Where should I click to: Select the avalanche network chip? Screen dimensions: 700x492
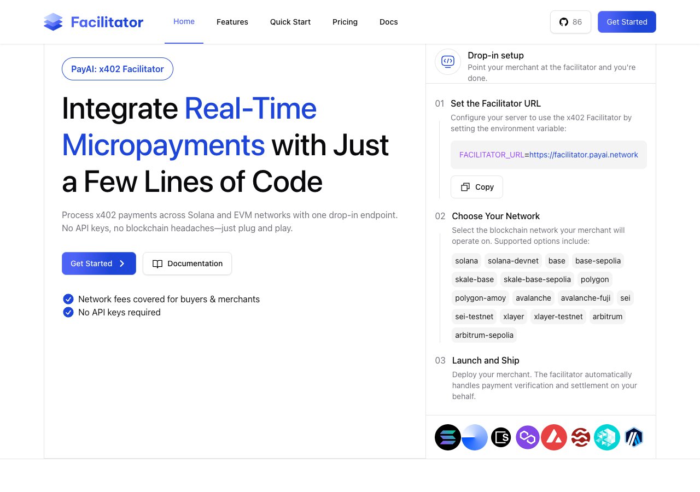tap(533, 298)
